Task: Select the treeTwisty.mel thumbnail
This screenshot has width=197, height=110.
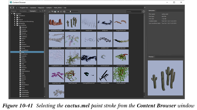Action: [121, 75]
